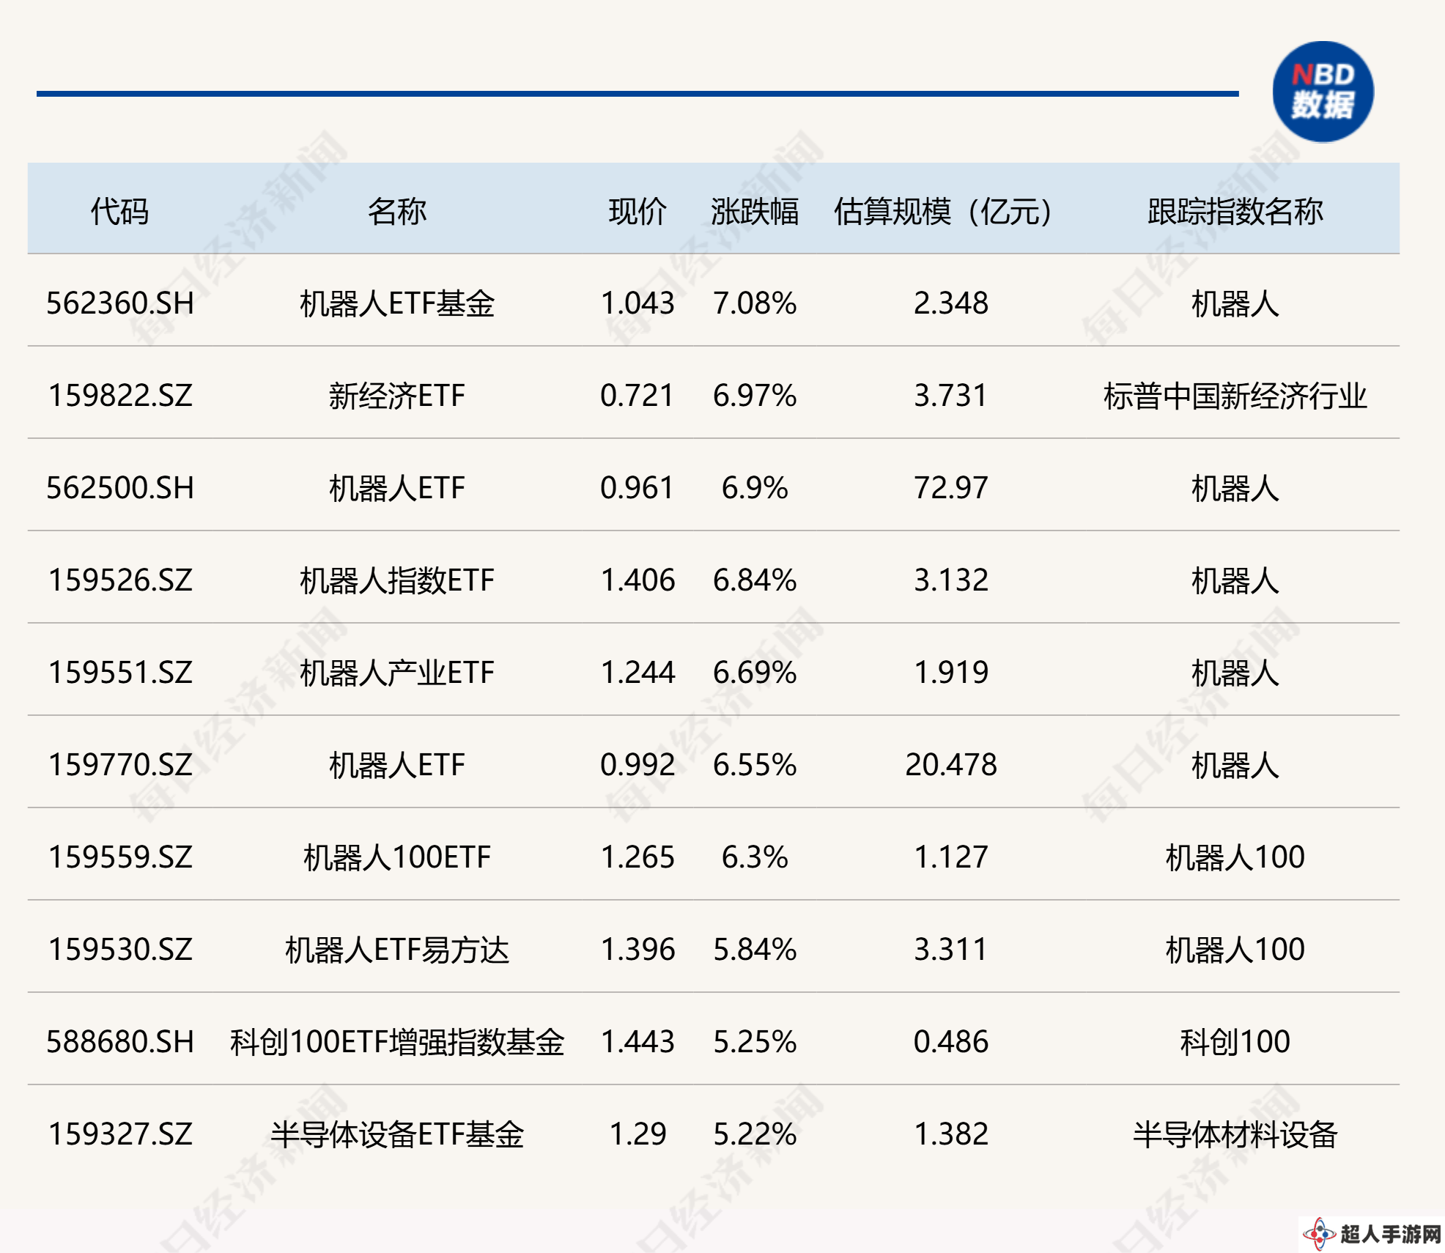1445x1253 pixels.
Task: Click the change value 6.84%
Action: pos(755,580)
